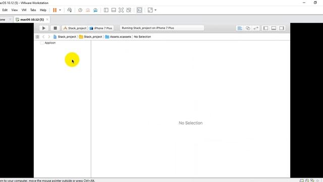
Task: Stop the running Stack_project app
Action: click(55, 28)
